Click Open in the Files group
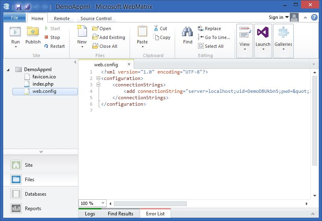 102,29
